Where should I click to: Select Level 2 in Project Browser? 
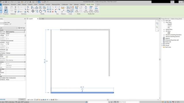tap(169, 26)
